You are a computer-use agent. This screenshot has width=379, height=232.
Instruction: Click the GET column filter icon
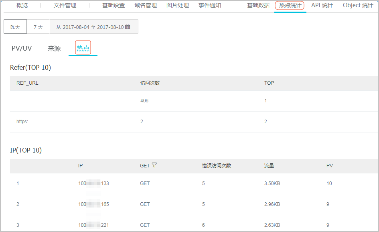(154, 165)
